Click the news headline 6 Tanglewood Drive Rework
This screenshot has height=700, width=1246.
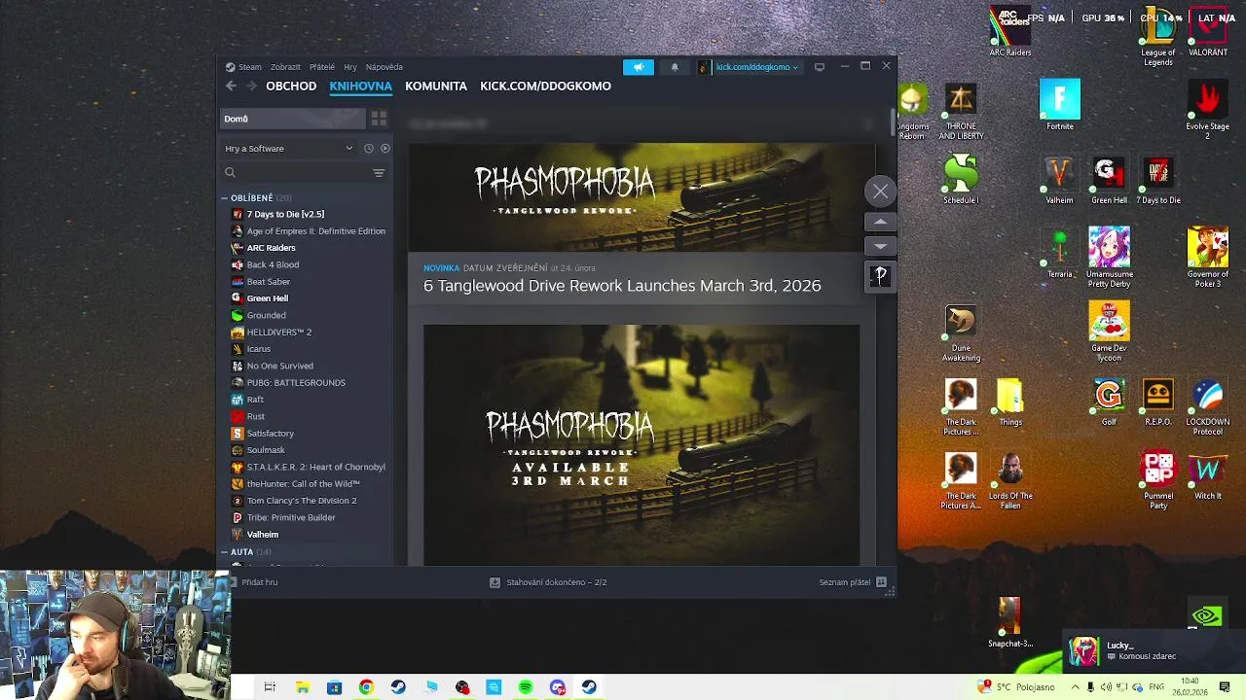(622, 286)
